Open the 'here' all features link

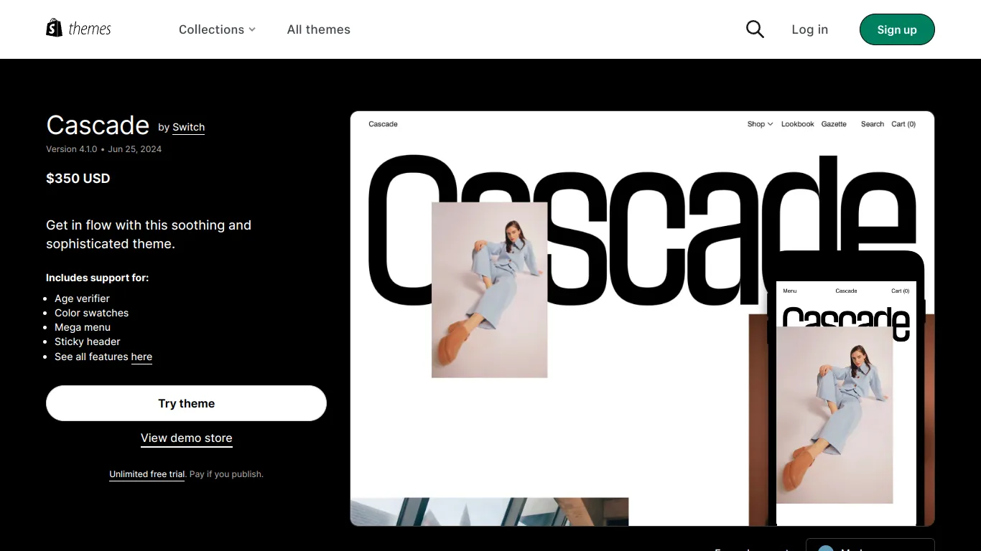point(141,357)
